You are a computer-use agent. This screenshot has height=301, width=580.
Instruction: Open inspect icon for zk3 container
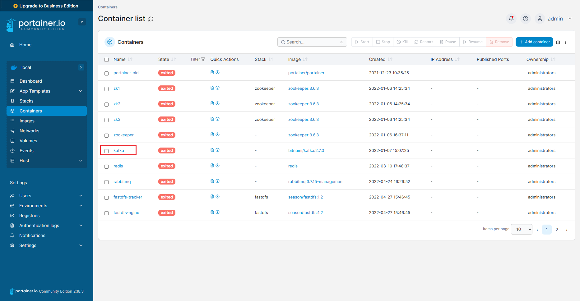click(218, 119)
